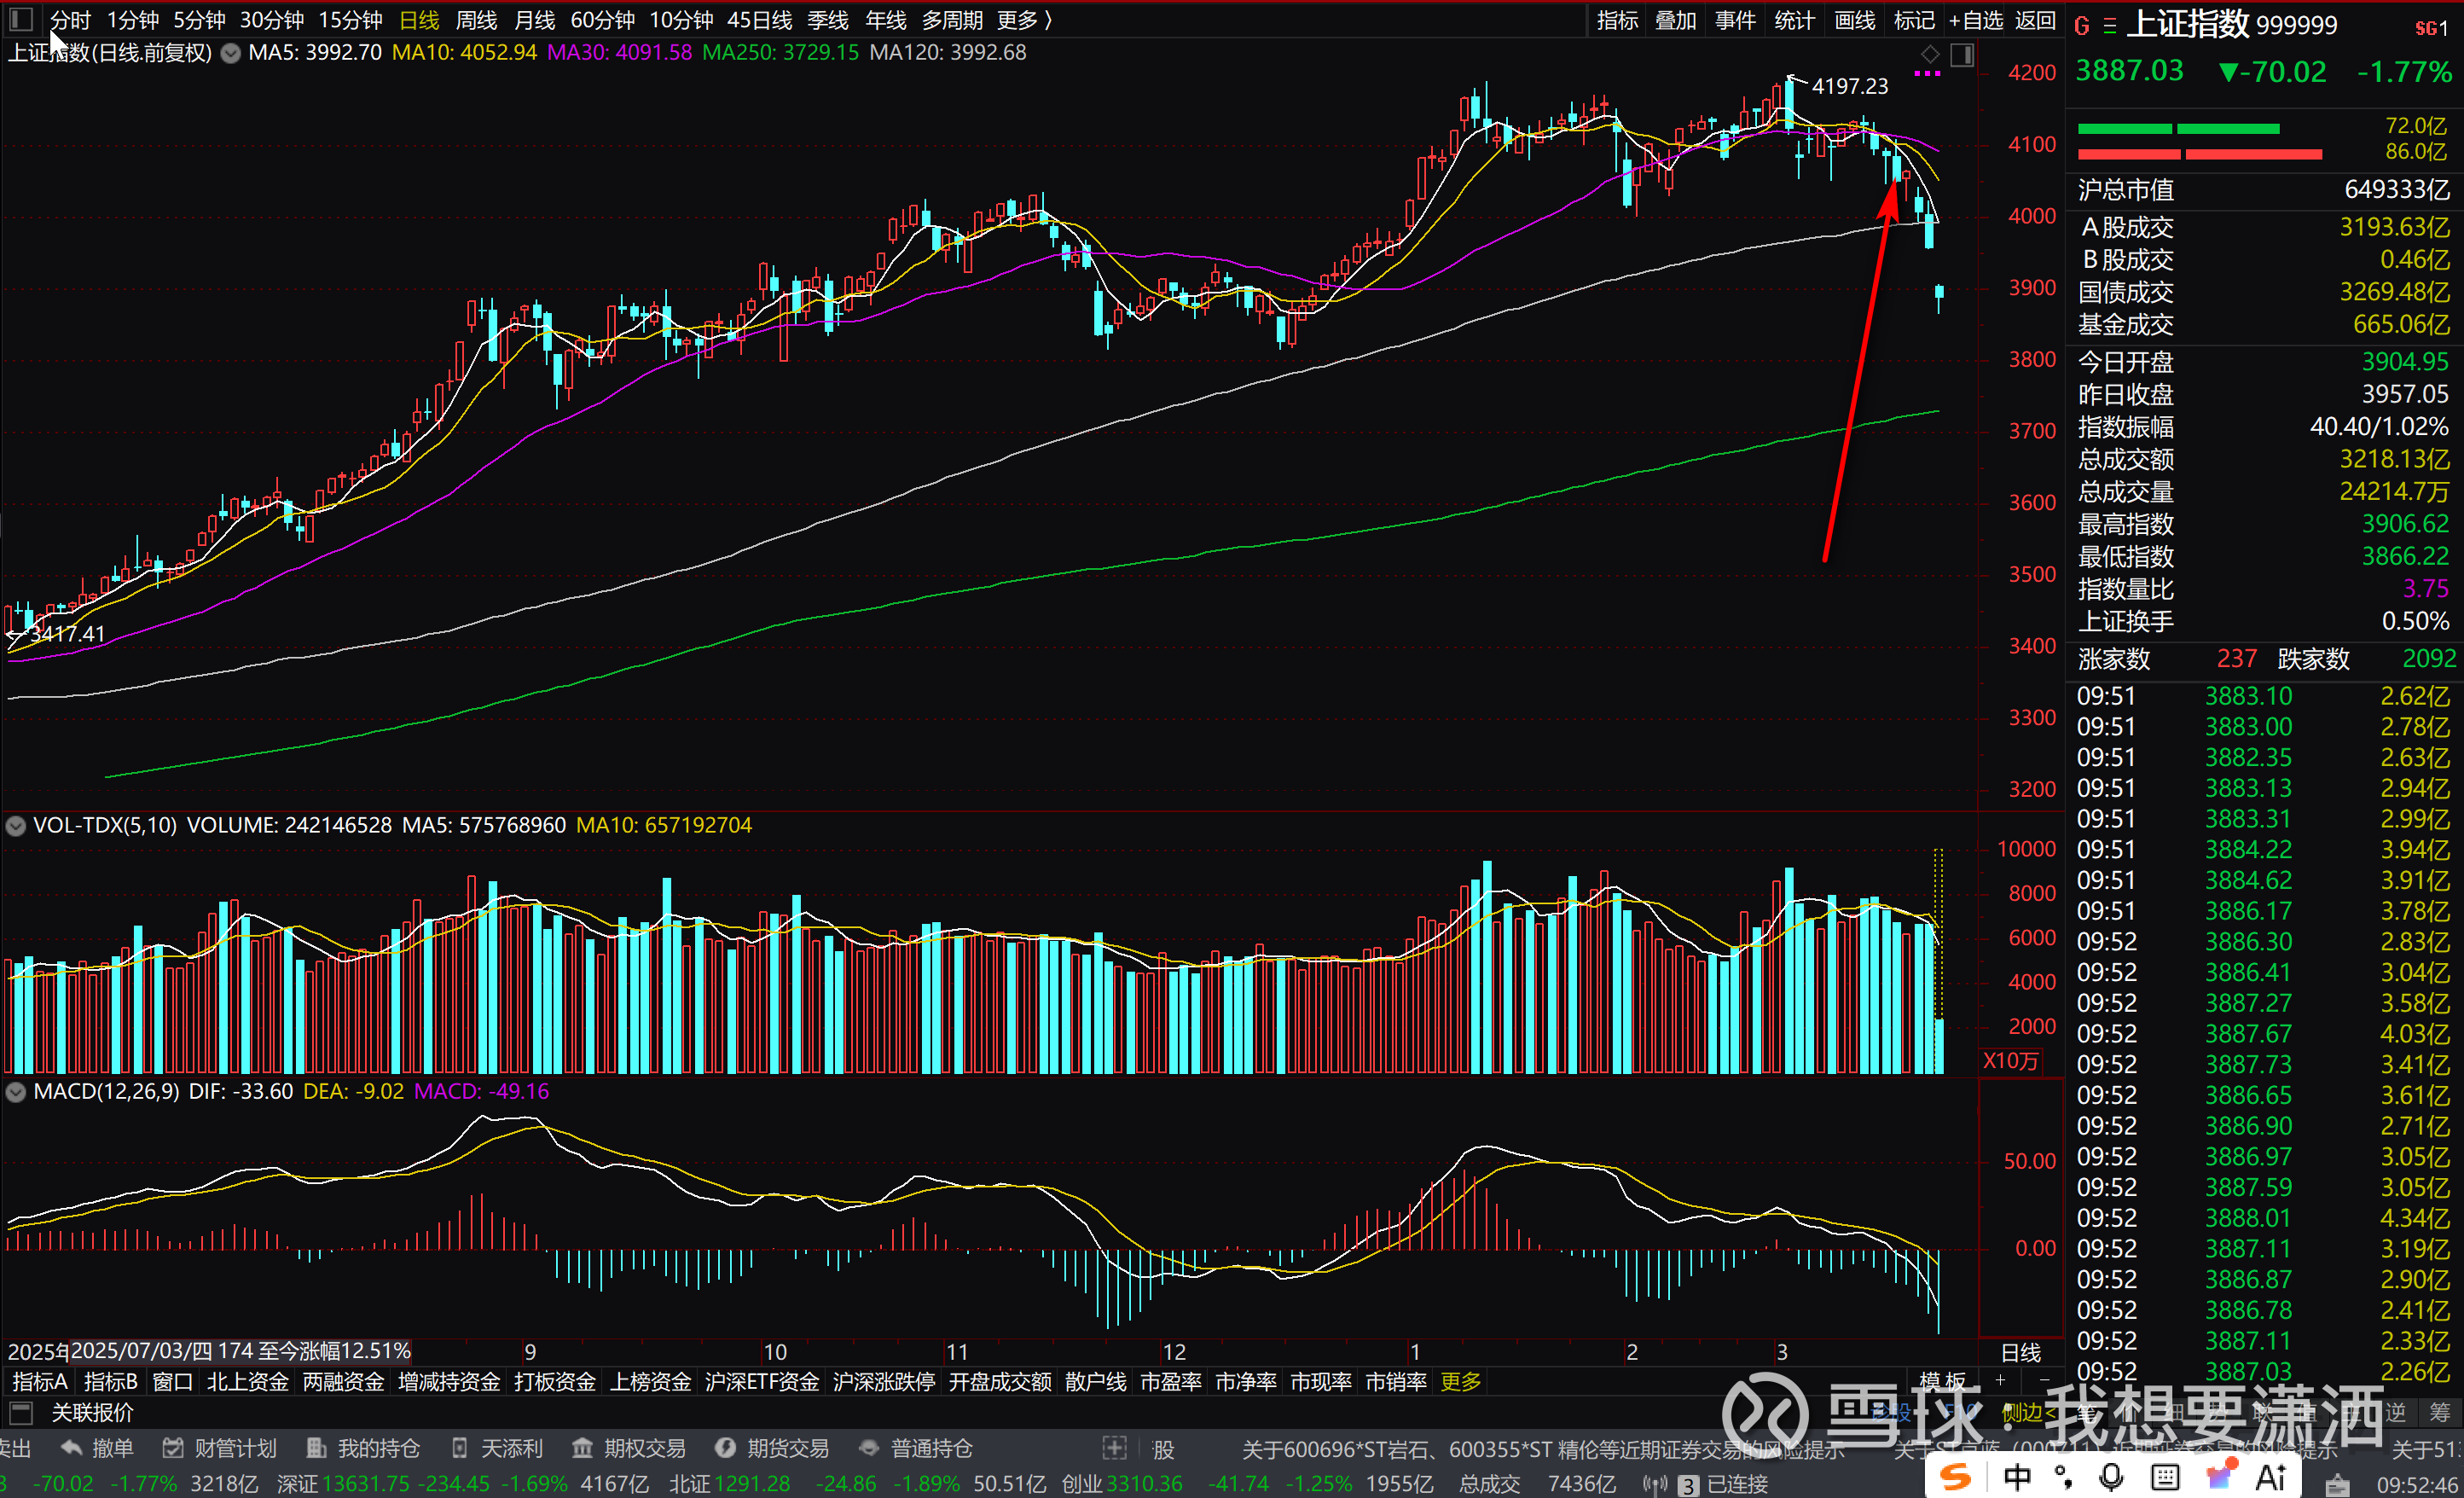
Task: Toggle the MACD indicator circle button
Action: tap(16, 1092)
